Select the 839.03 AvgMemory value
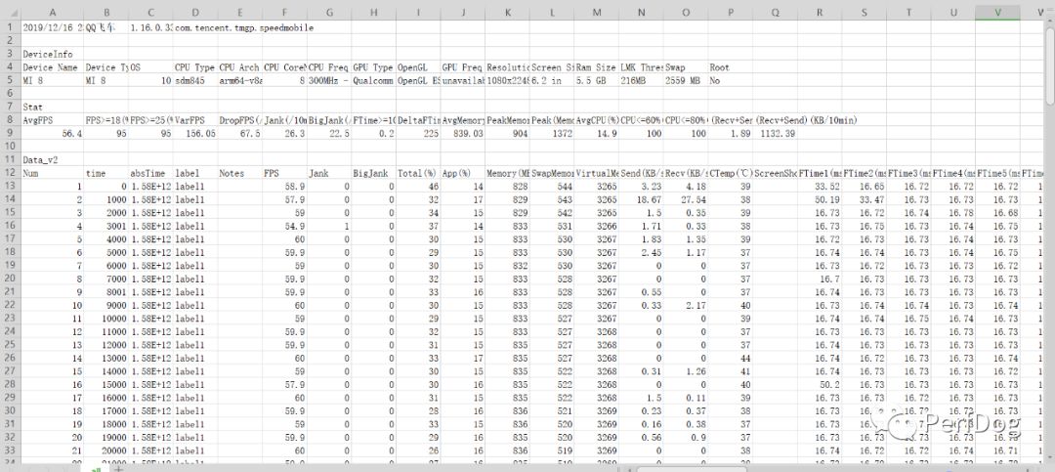This screenshot has height=472, width=1055. tap(462, 133)
